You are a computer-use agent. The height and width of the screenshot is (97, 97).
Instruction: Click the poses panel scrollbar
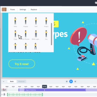pyautogui.click(x=51, y=34)
